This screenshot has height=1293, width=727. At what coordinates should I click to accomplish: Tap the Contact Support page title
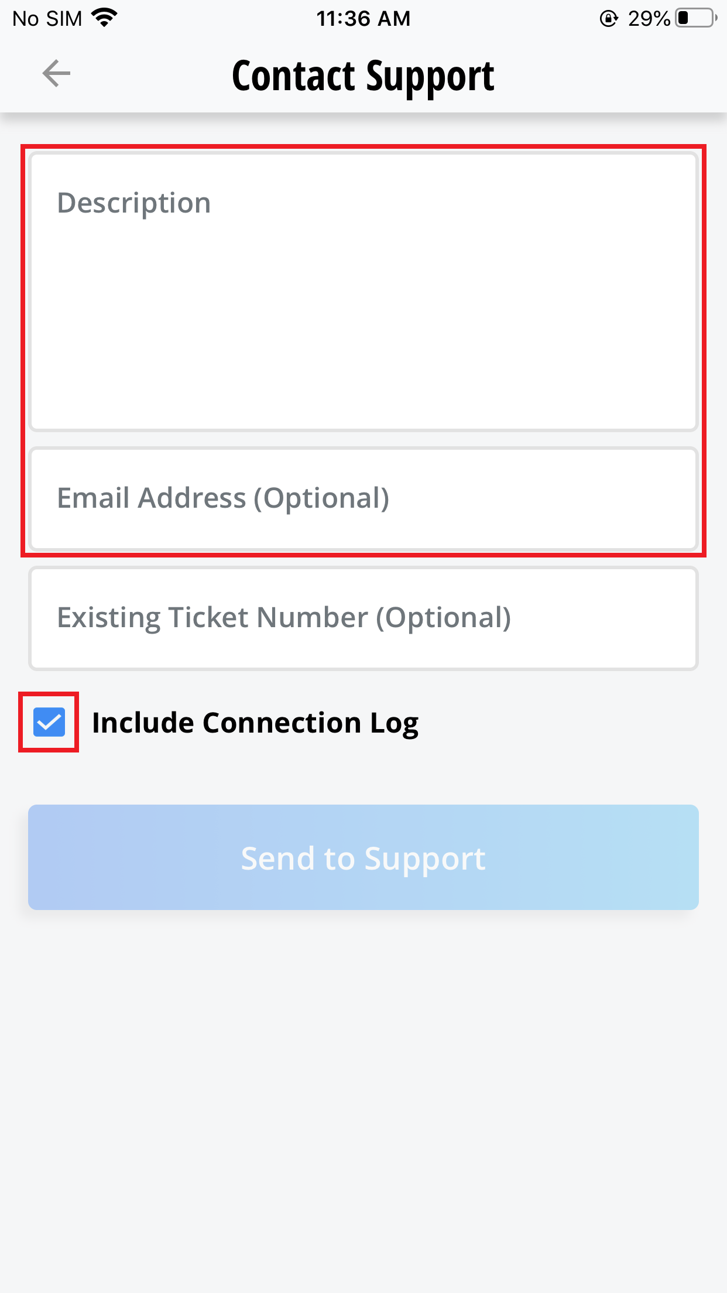click(363, 76)
